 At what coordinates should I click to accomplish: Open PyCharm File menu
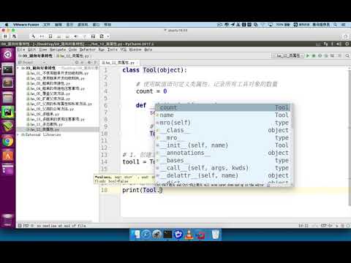click(21, 50)
